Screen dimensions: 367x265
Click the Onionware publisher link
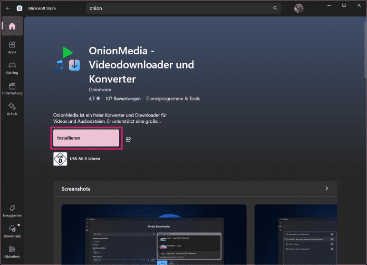100,90
